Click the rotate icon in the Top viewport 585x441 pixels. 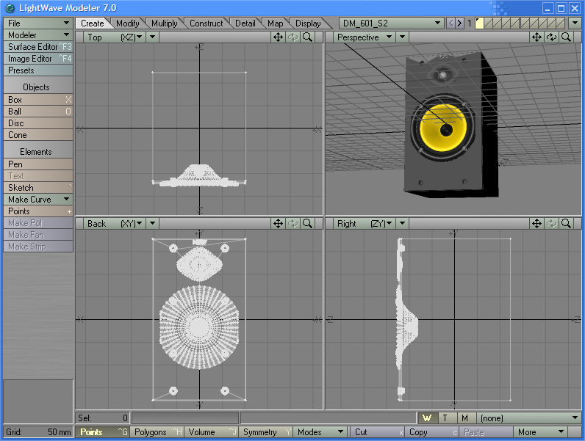pyautogui.click(x=293, y=37)
